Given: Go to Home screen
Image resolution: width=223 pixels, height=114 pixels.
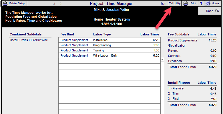Looking at the screenshot, I should (x=212, y=3).
